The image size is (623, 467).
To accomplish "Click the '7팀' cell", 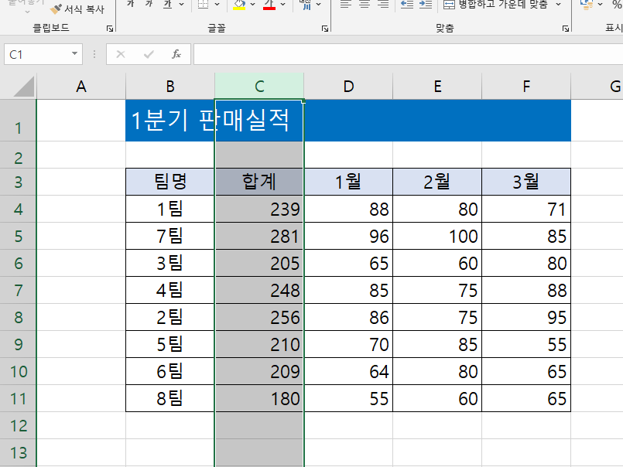I will point(170,237).
